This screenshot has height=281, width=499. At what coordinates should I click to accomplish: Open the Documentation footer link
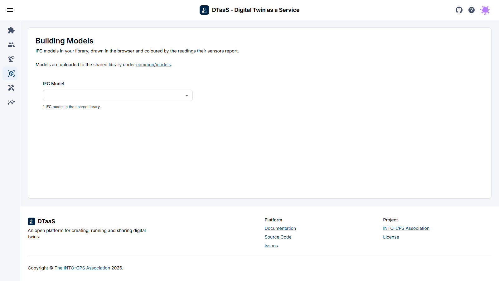click(280, 228)
